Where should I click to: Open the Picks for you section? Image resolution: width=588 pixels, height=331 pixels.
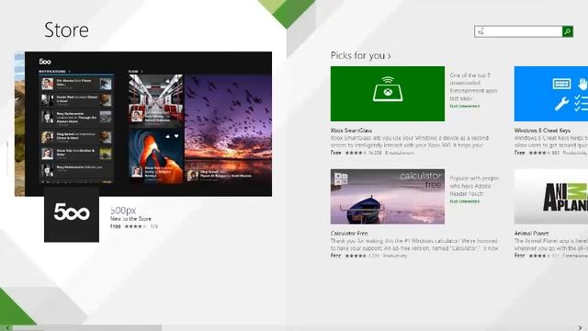click(361, 55)
